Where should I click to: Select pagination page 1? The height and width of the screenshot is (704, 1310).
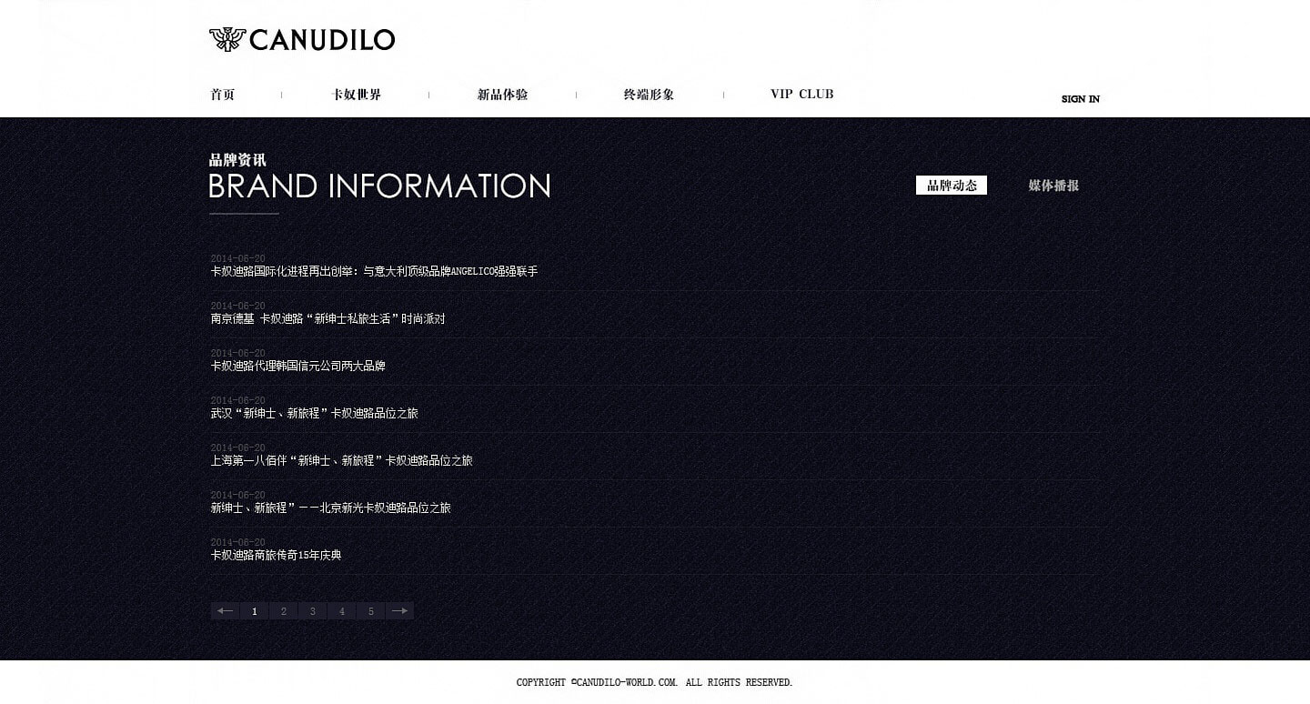tap(255, 611)
